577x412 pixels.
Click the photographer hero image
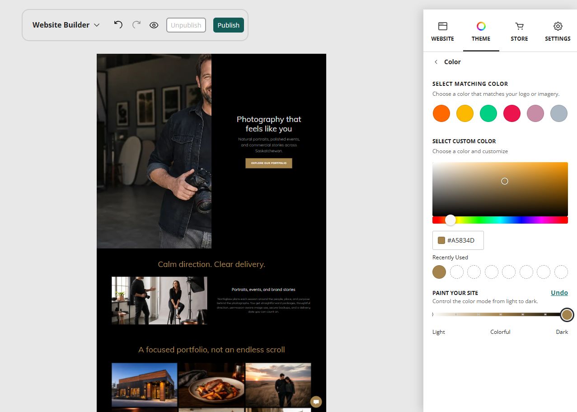click(154, 151)
